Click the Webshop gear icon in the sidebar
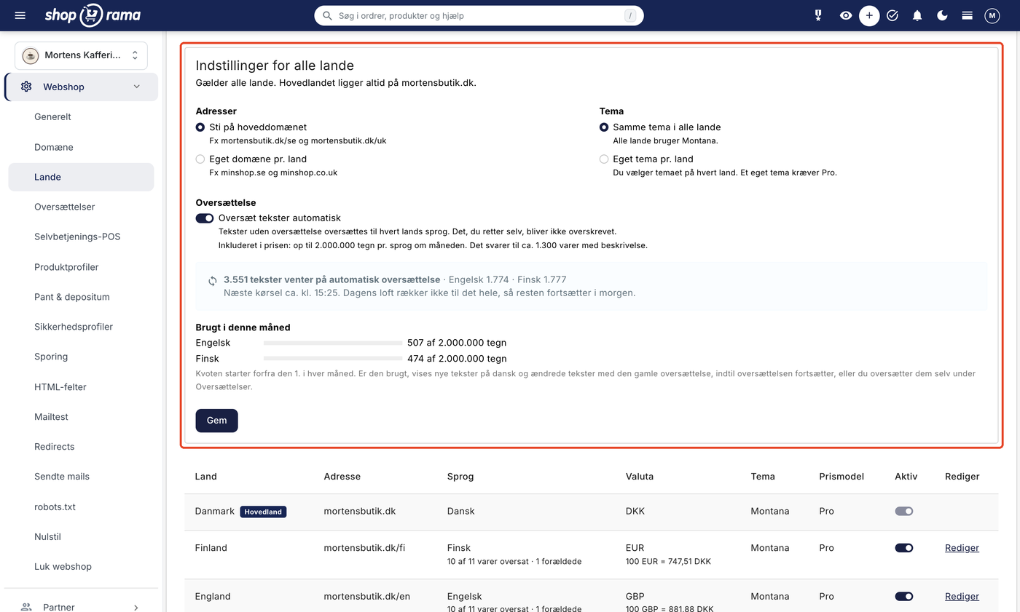The image size is (1020, 612). (26, 87)
